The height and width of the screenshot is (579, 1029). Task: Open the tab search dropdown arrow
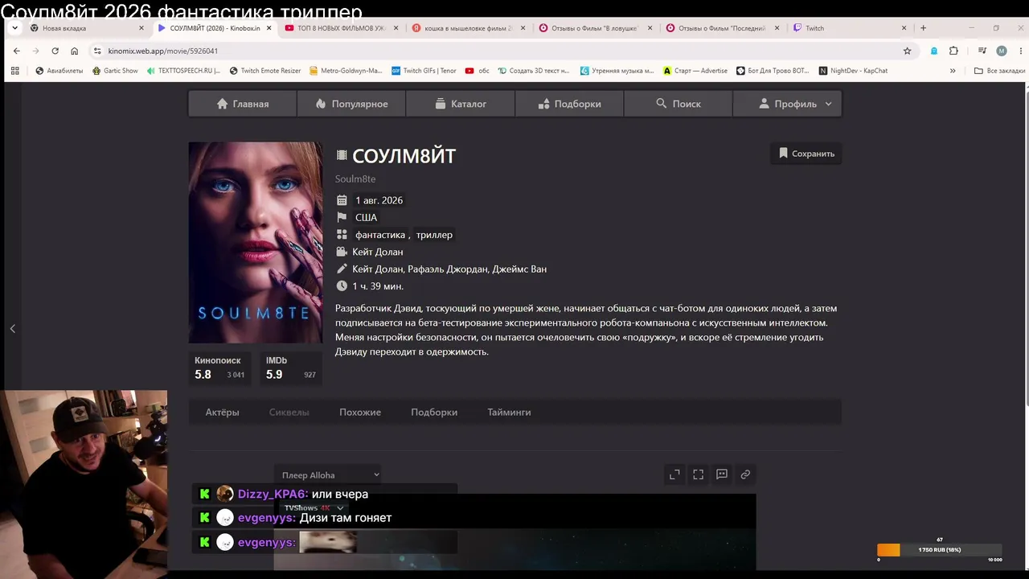(x=14, y=28)
